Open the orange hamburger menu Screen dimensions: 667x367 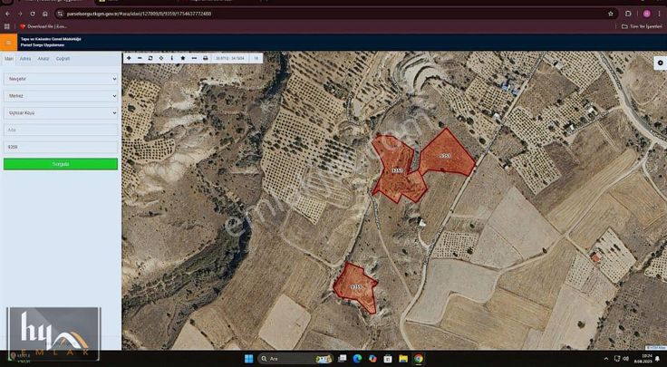pyautogui.click(x=8, y=42)
